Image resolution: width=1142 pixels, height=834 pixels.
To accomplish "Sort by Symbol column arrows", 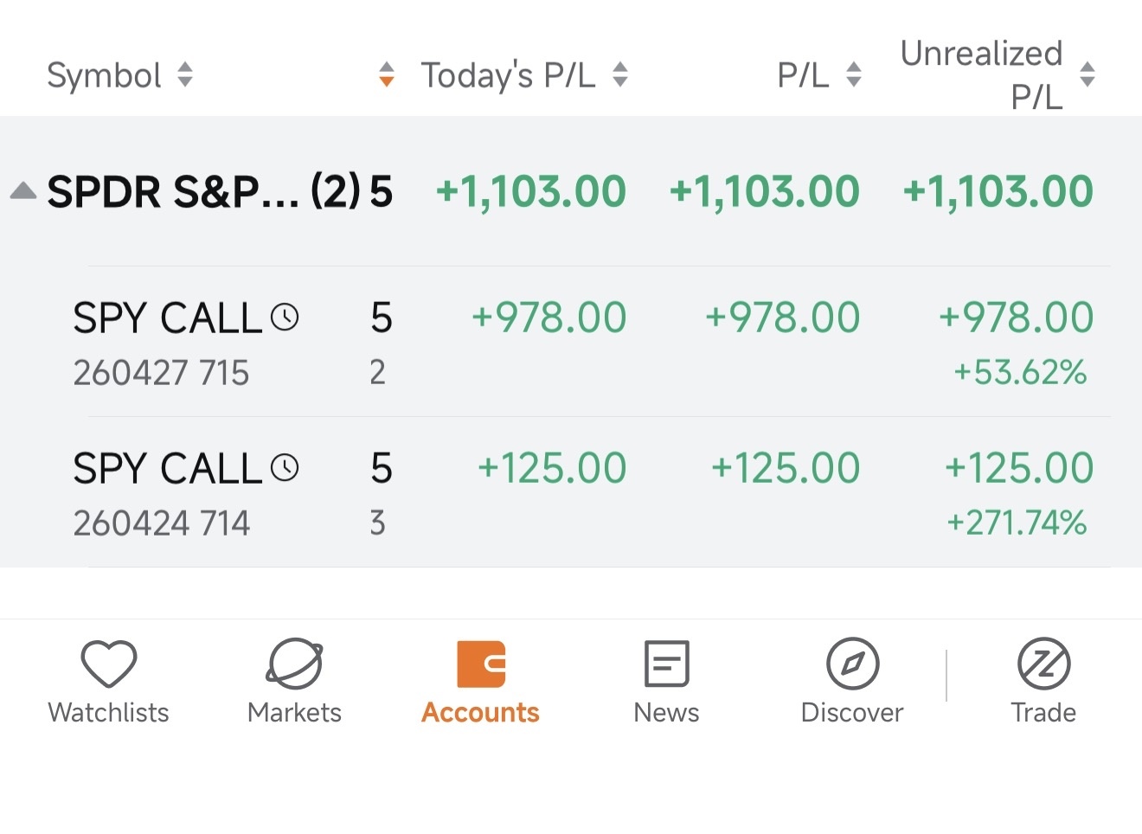I will 185,74.
